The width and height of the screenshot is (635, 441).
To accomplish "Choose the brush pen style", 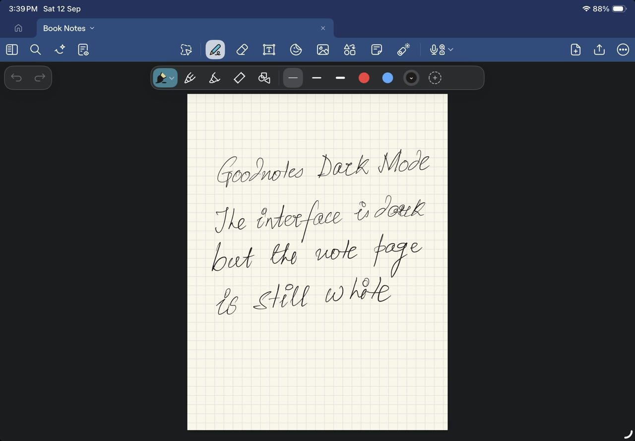I will click(x=190, y=78).
